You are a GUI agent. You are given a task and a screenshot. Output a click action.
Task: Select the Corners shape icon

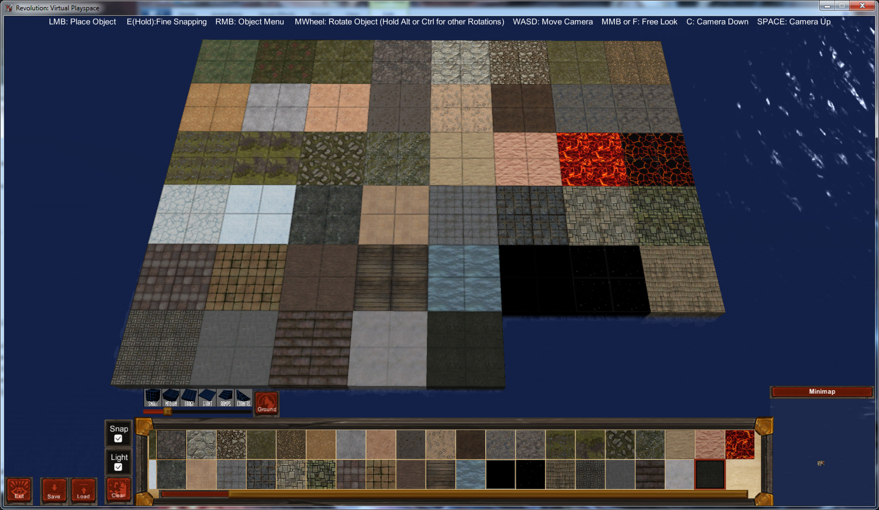[x=244, y=398]
